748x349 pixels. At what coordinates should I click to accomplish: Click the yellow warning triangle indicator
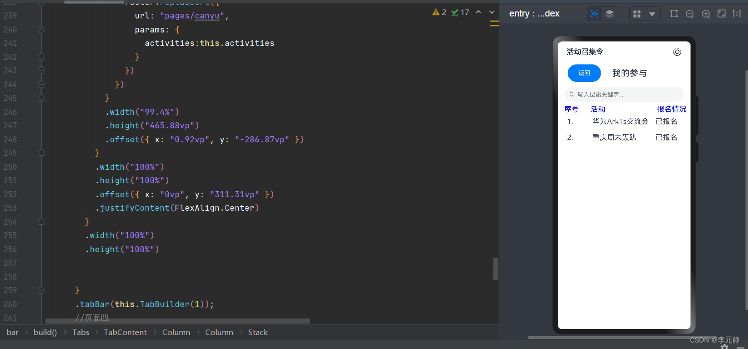click(436, 12)
